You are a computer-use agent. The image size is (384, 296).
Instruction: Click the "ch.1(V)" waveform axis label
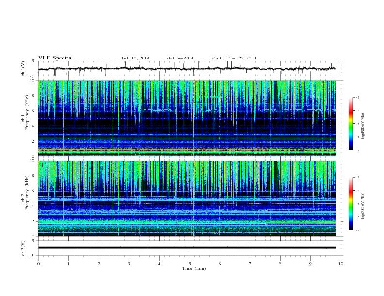click(x=23, y=69)
